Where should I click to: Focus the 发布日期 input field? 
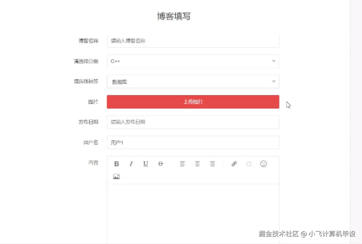(x=193, y=122)
